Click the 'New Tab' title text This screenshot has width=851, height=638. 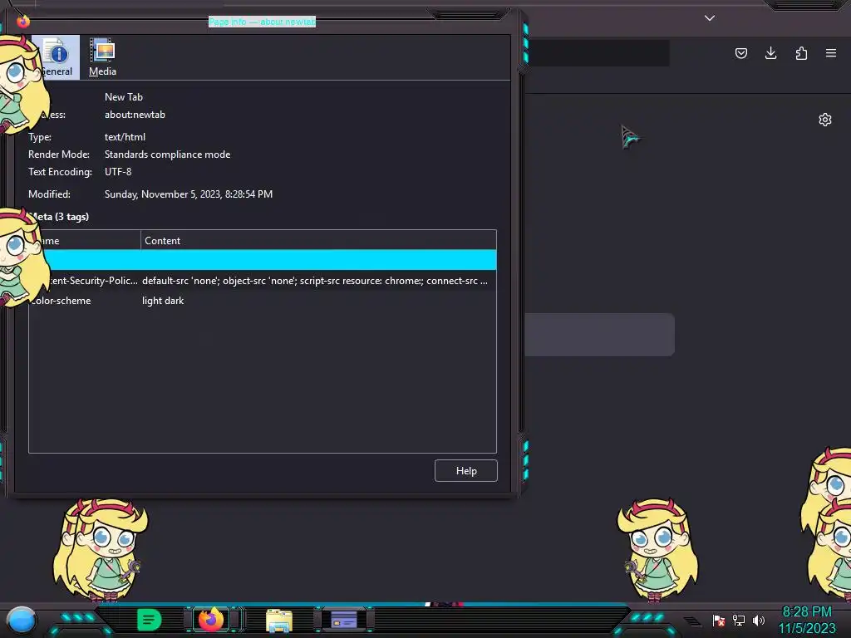(x=124, y=97)
